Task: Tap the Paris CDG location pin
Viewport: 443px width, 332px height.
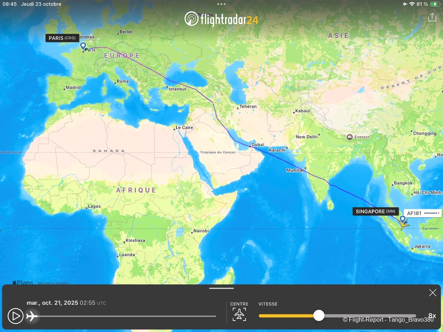Action: point(83,46)
